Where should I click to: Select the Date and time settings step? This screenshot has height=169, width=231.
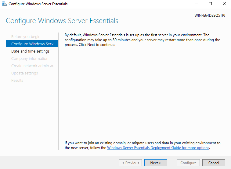(x=30, y=51)
